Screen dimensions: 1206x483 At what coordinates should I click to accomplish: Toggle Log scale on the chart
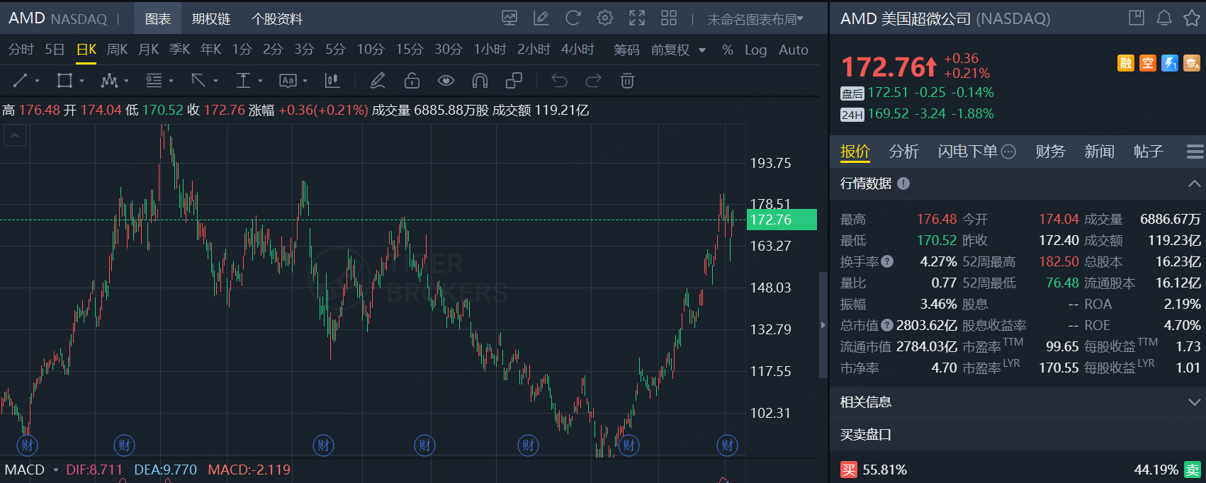pyautogui.click(x=755, y=50)
